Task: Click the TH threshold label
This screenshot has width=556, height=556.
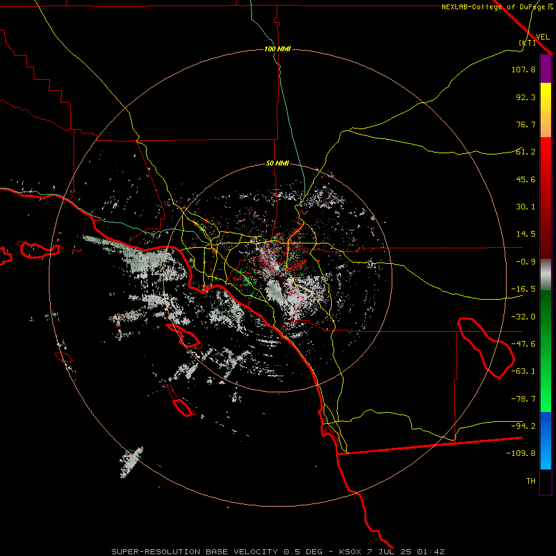Action: (x=531, y=481)
